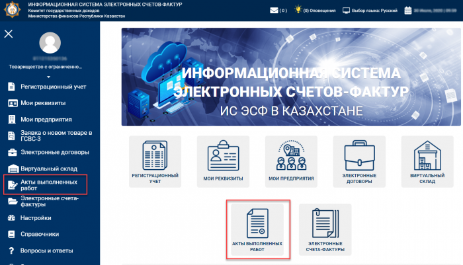Open 'Вопросы и ответы' help section
This screenshot has width=463, height=265.
(x=47, y=250)
